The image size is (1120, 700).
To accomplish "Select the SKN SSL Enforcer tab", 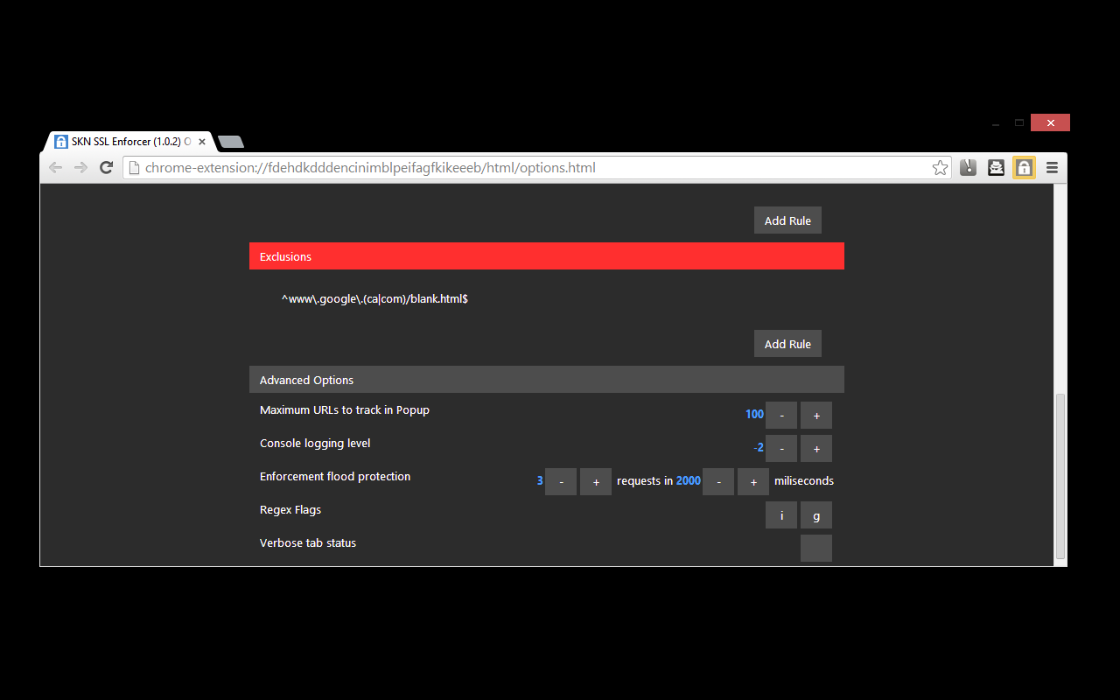I will coord(128,141).
